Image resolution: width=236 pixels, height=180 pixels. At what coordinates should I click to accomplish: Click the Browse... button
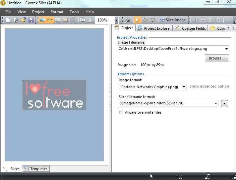click(216, 58)
